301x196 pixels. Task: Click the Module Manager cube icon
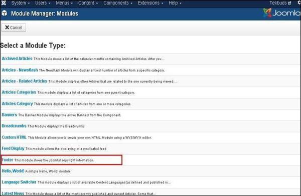coord(4,13)
